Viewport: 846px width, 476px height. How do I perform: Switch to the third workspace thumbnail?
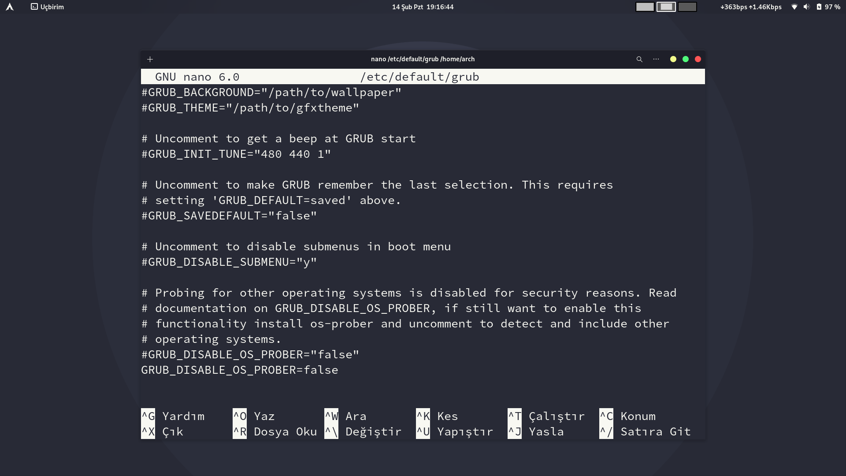[687, 7]
